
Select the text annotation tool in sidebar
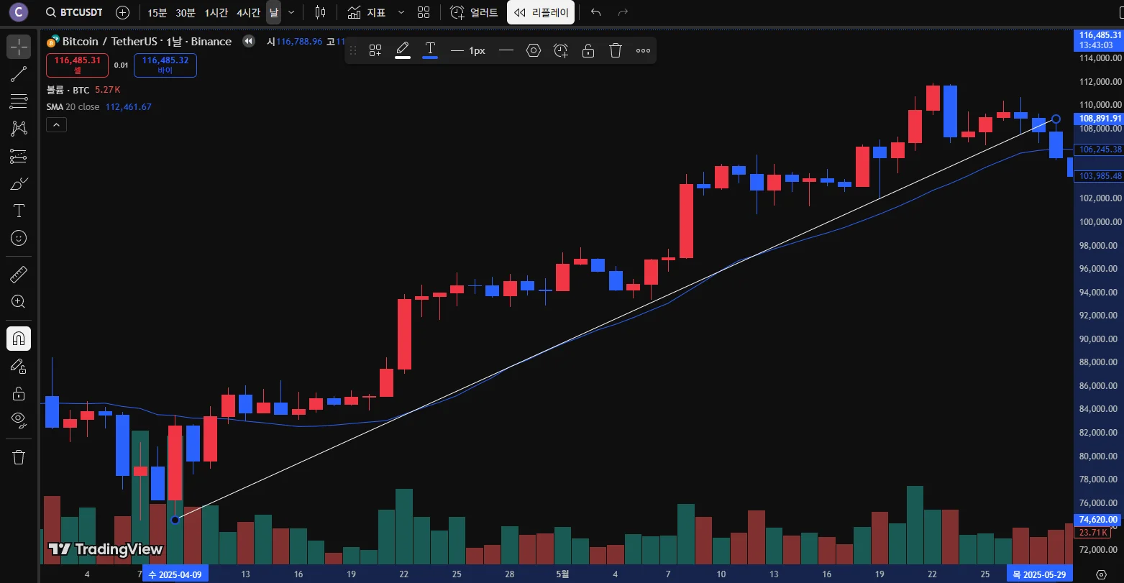point(19,211)
